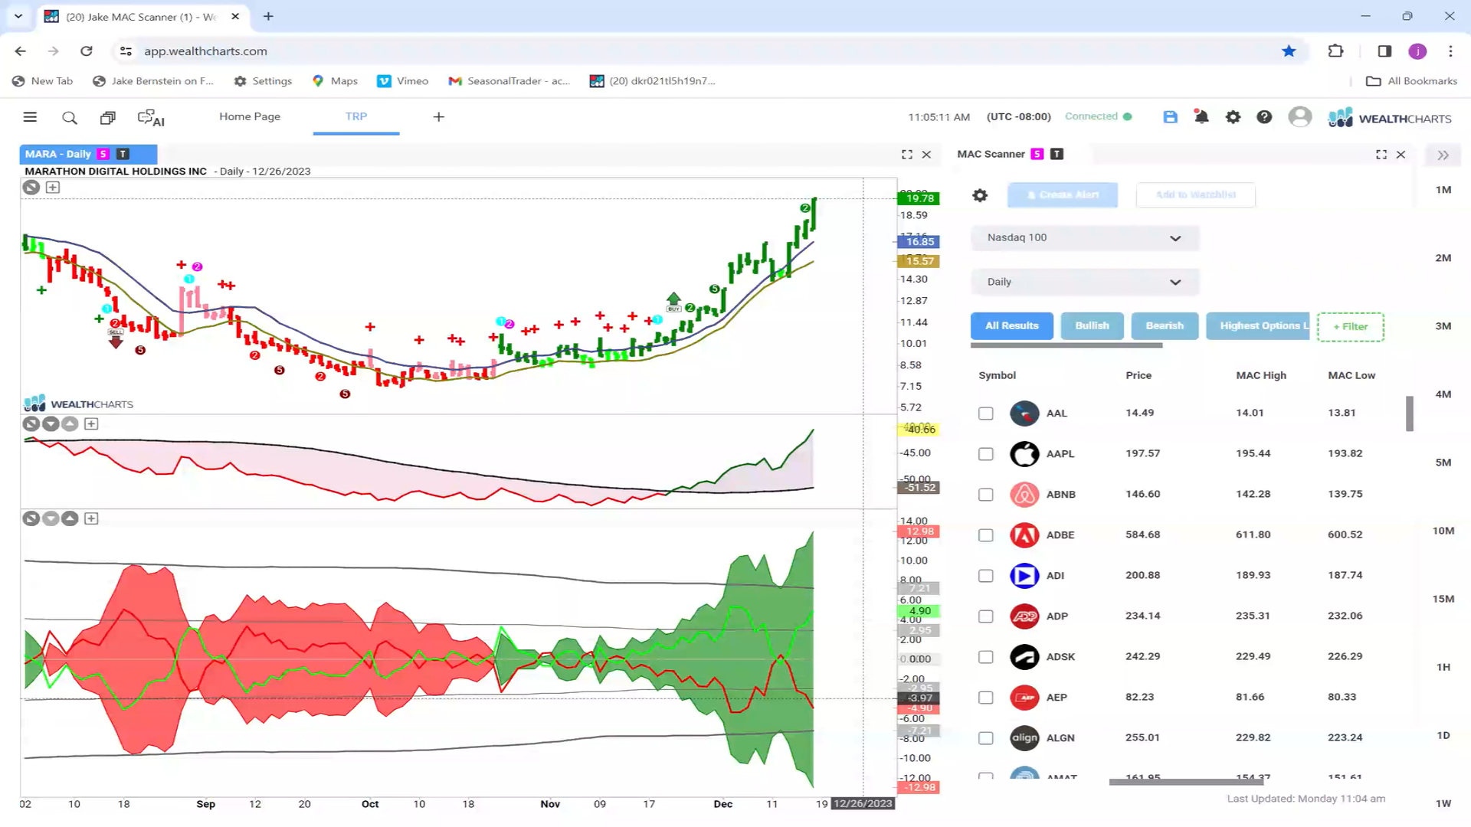Switch to the Home Page tab
Screen dimensions: 1471x827
[250, 116]
